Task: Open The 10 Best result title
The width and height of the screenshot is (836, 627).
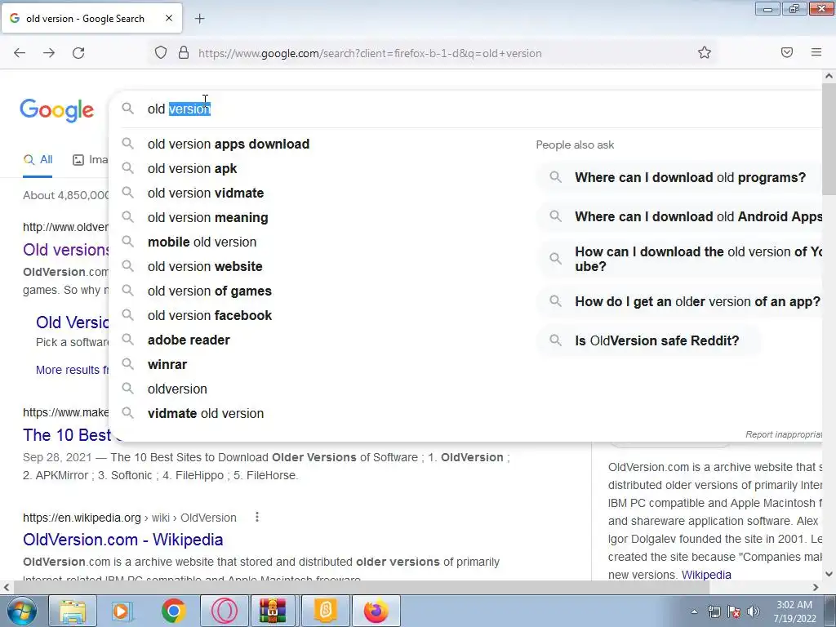Action: coord(67,435)
